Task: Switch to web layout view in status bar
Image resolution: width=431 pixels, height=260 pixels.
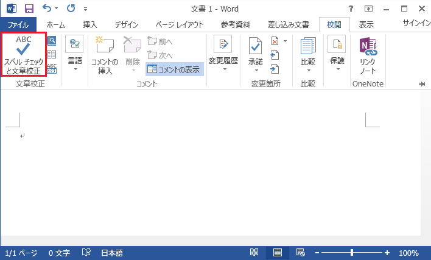Action: pos(300,253)
